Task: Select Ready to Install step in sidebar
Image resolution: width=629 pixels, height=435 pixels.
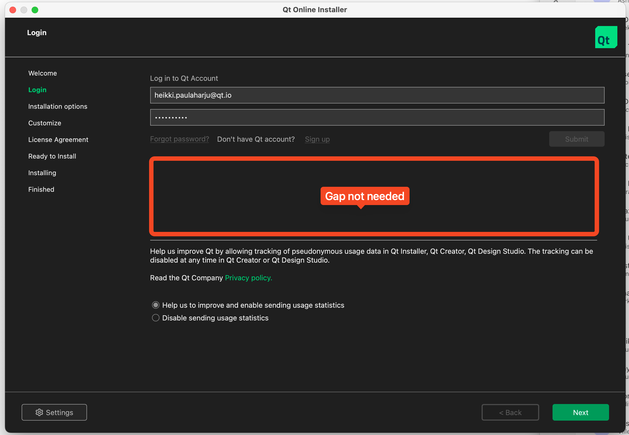Action: coord(52,156)
